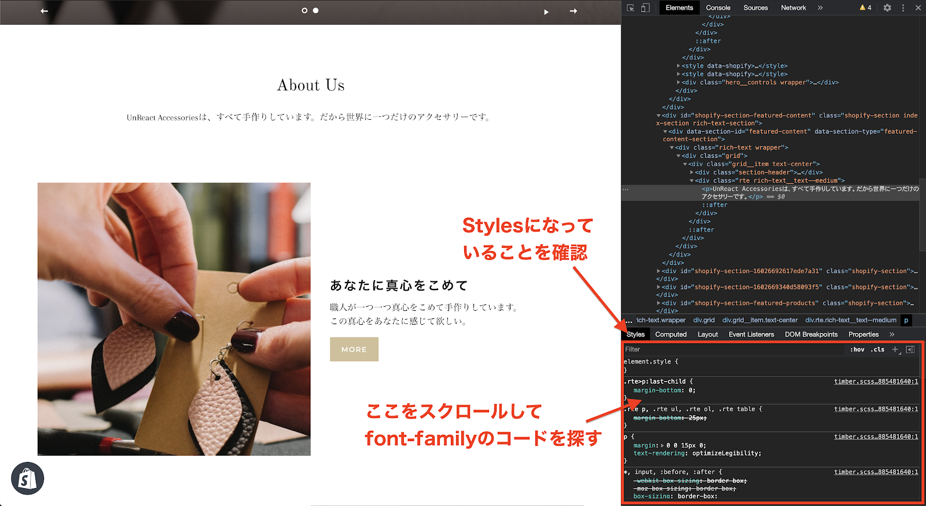Click the MORE button
This screenshot has height=506, width=926.
point(354,350)
